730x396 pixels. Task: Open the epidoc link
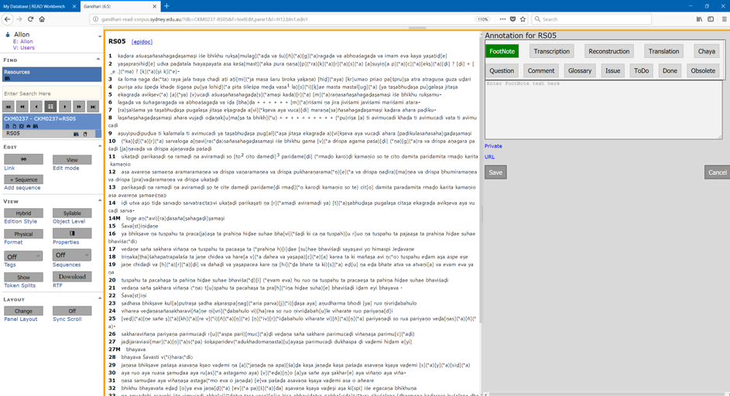pos(142,42)
